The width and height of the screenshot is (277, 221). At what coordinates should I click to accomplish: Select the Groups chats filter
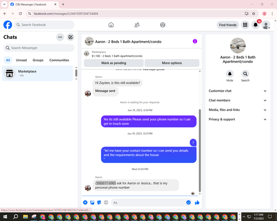38,60
